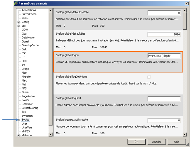This screenshot has height=149, width=191.
Task: Enable the Syslog.global.logDirUnique checkbox
Action: (x=149, y=77)
